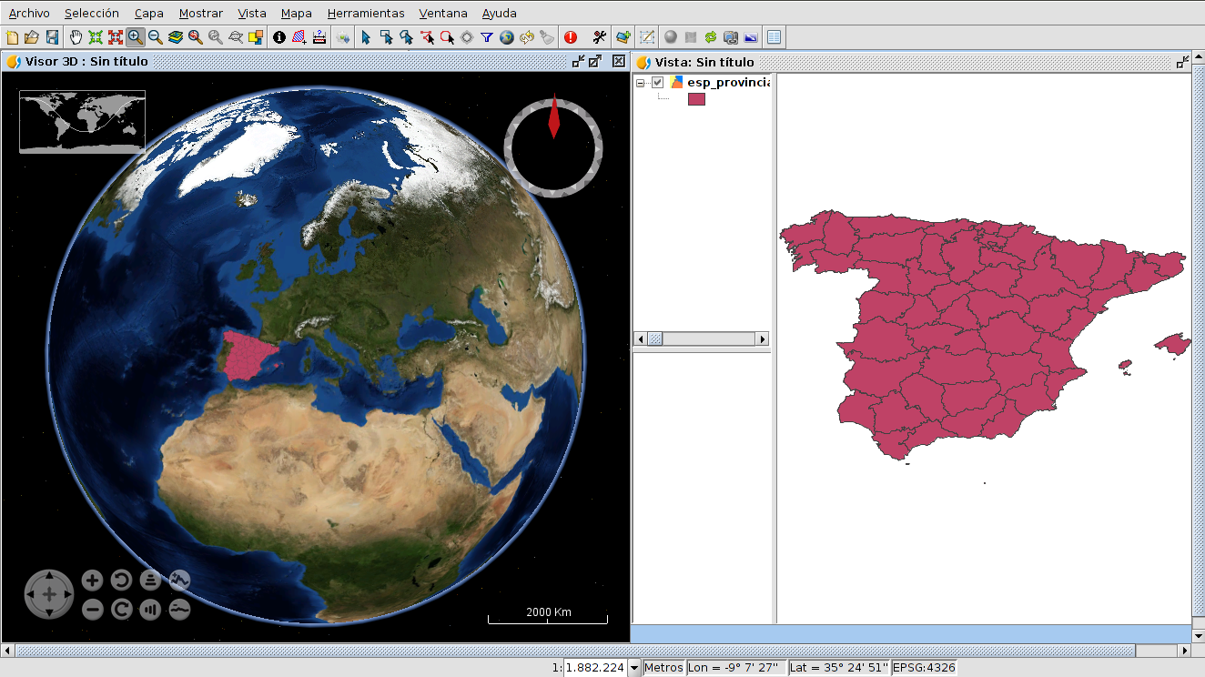Click the zoom out magnifier tool
The width and height of the screenshot is (1205, 677).
coord(156,37)
